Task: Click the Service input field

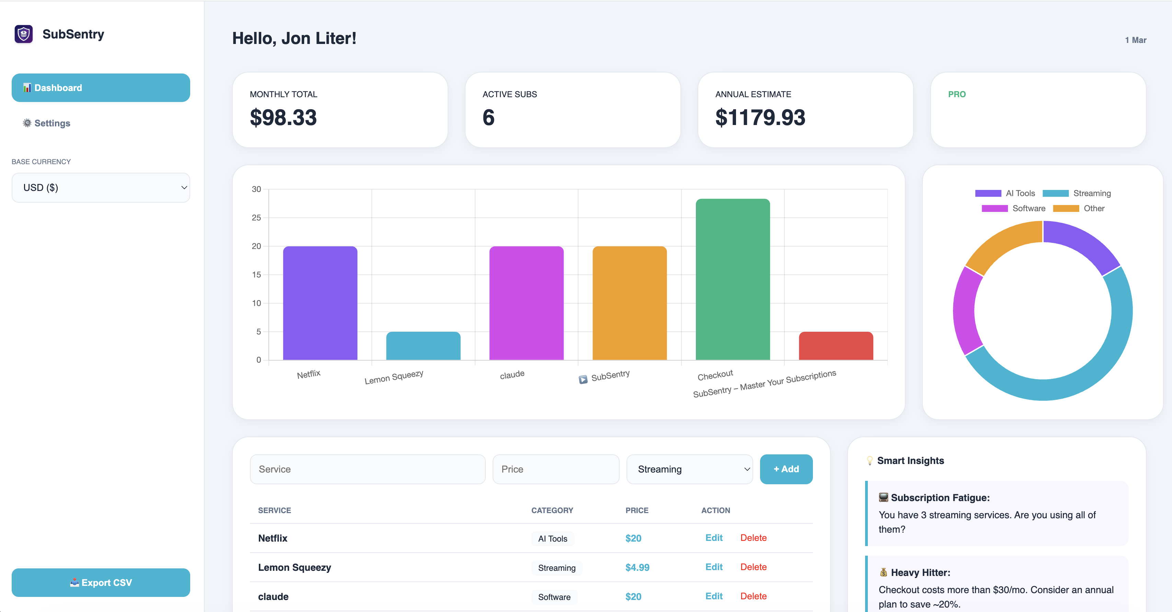Action: pyautogui.click(x=367, y=469)
